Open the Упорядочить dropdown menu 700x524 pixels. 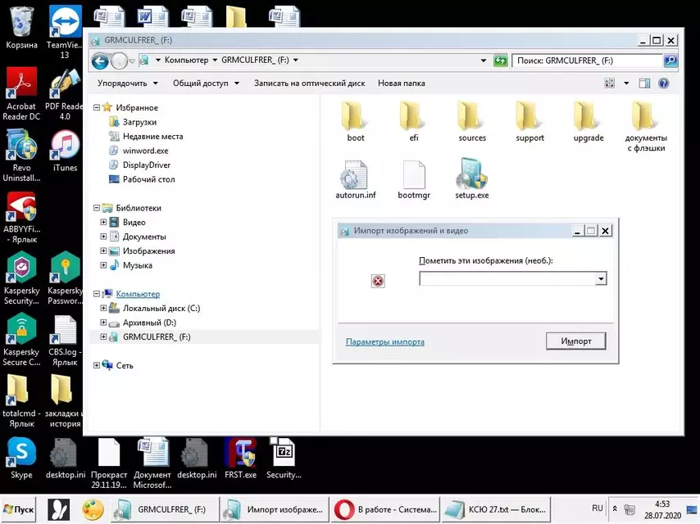click(x=128, y=84)
